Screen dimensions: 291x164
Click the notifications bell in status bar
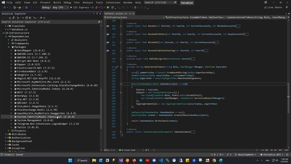click(x=287, y=154)
